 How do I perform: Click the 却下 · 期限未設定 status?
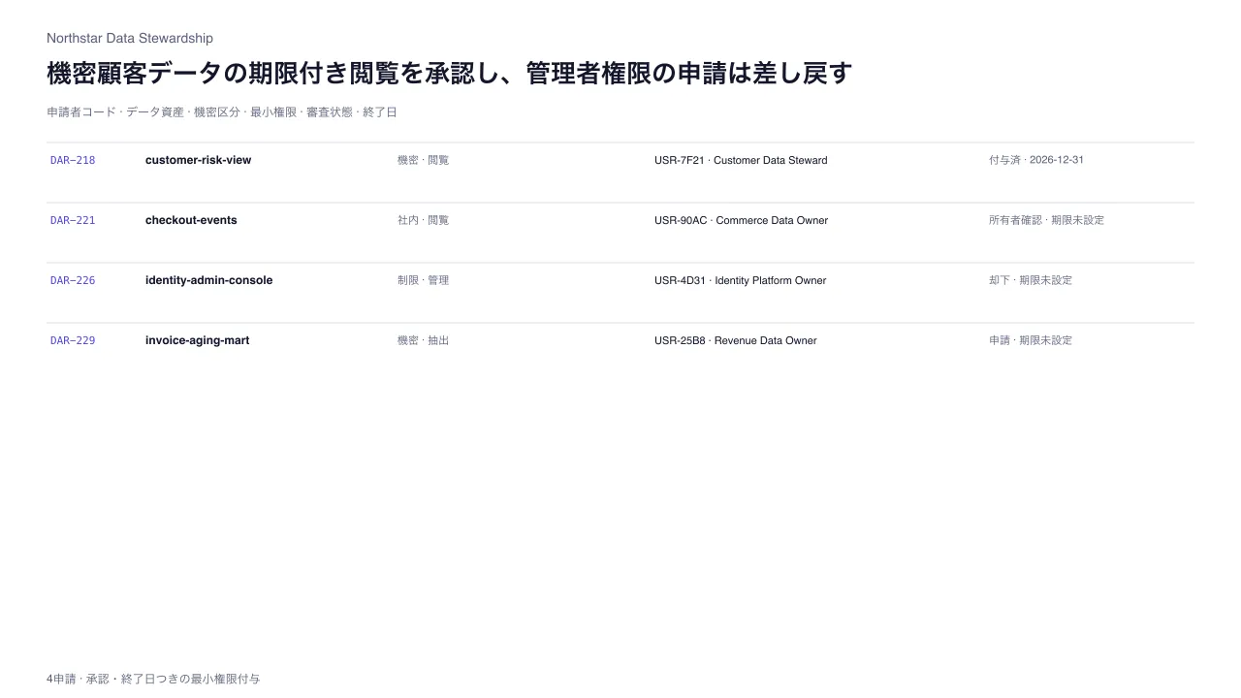1031,280
